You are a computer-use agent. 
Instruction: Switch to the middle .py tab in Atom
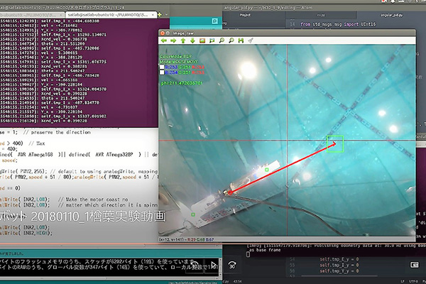point(321,15)
